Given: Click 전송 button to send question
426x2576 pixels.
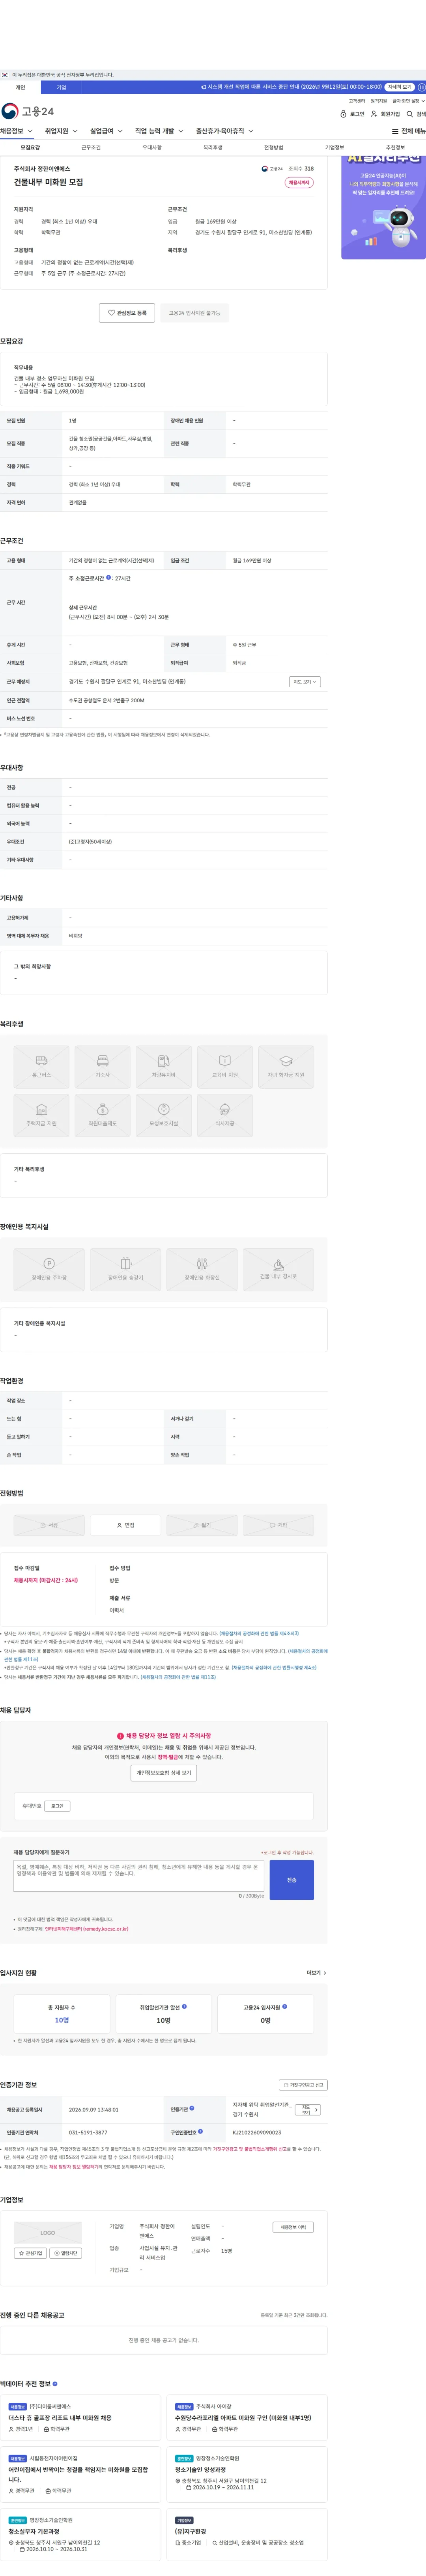Looking at the screenshot, I should [292, 1880].
